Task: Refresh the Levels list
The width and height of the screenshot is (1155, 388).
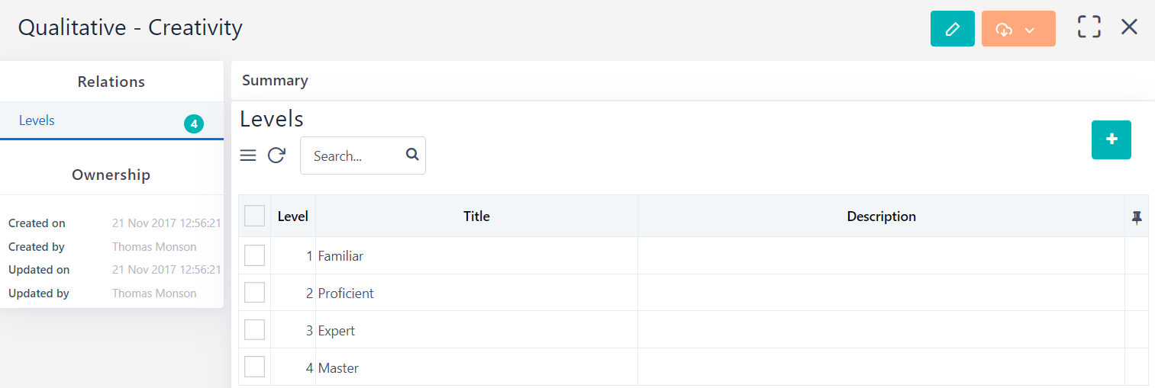Action: 276,156
